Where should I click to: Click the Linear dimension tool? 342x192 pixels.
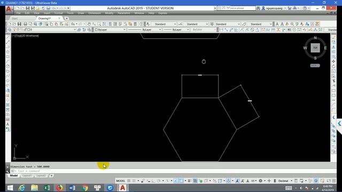(221, 30)
